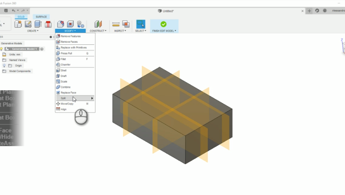Select the Untitled* document tab
This screenshot has height=195, width=345.
click(166, 11)
